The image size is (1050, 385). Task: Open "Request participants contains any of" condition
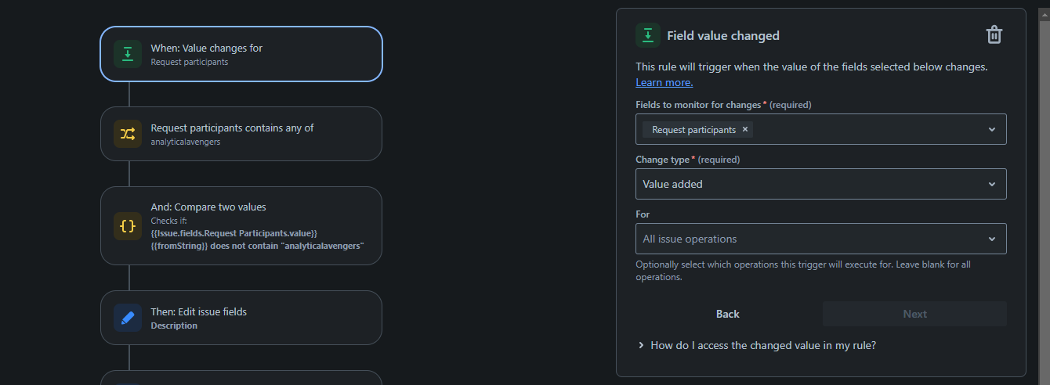[x=241, y=134]
